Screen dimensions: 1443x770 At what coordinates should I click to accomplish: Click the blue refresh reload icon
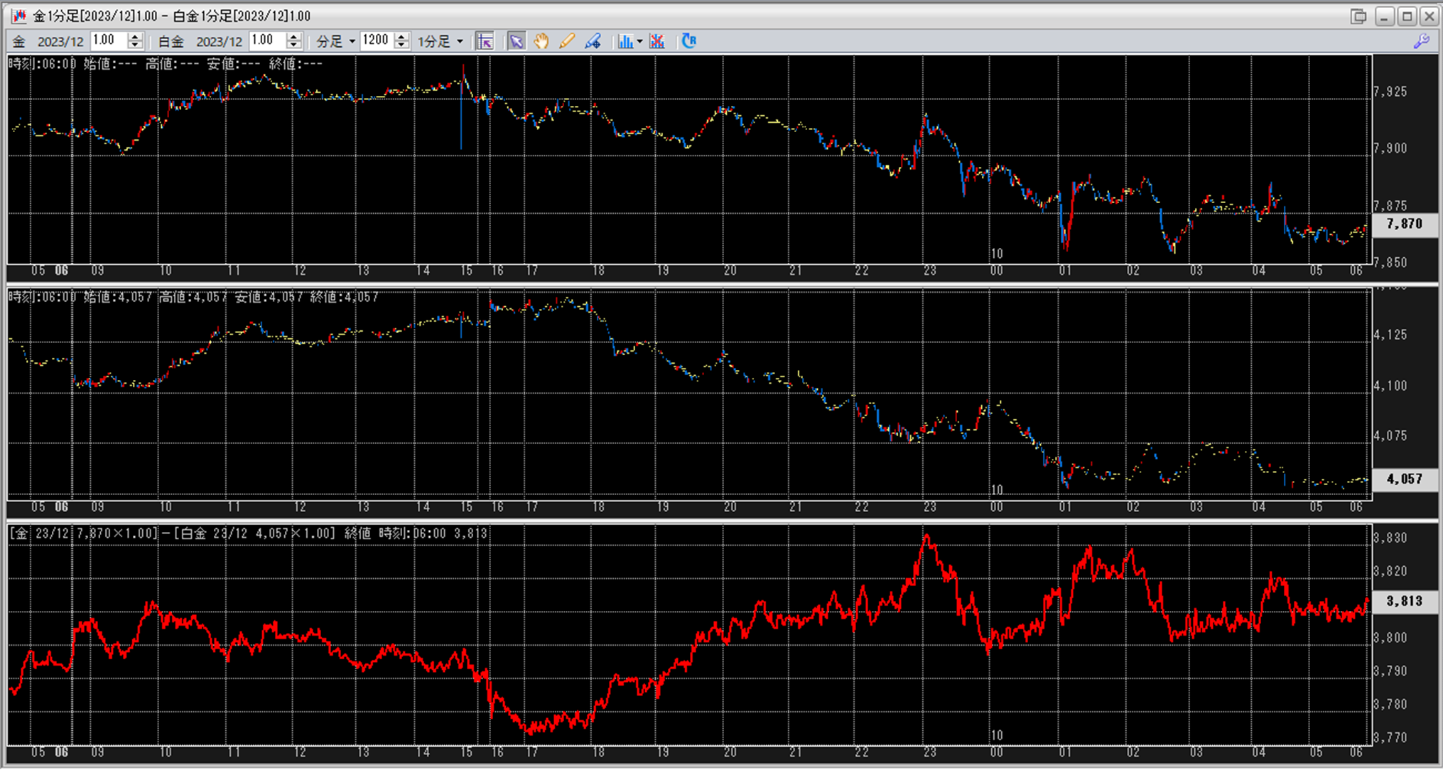(x=688, y=41)
